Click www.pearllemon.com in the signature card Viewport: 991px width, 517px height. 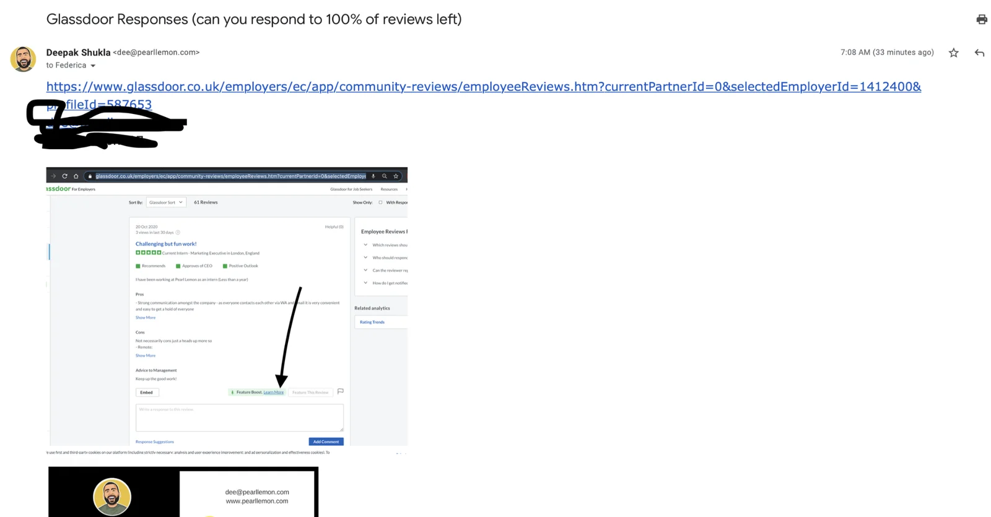pos(257,501)
